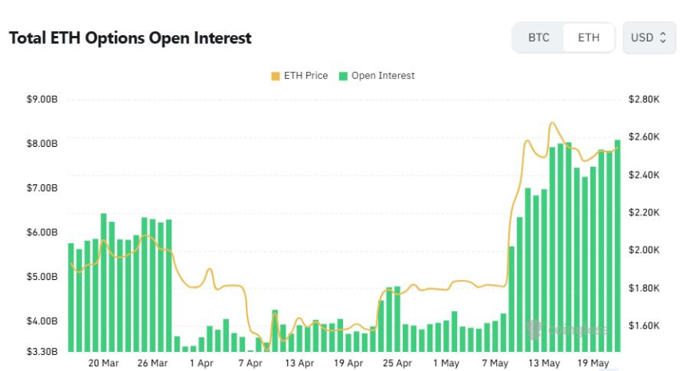This screenshot has width=686, height=371.
Task: Click the Total ETH Options Open Interest title
Action: [x=130, y=38]
